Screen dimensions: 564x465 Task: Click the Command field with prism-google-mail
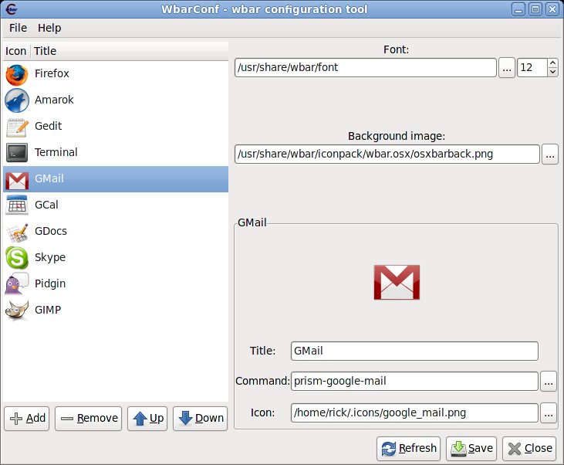414,382
